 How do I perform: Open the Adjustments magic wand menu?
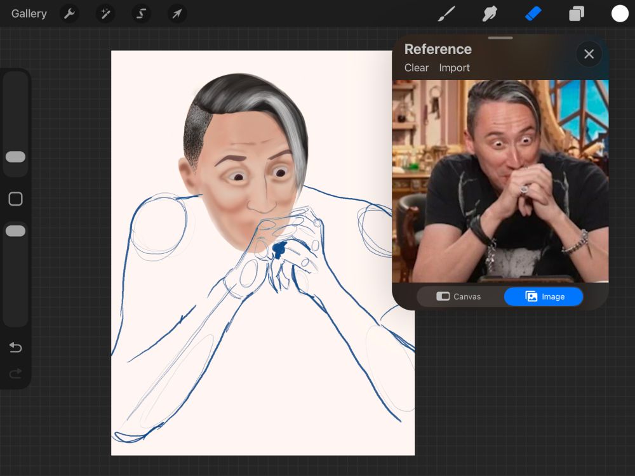coord(105,14)
